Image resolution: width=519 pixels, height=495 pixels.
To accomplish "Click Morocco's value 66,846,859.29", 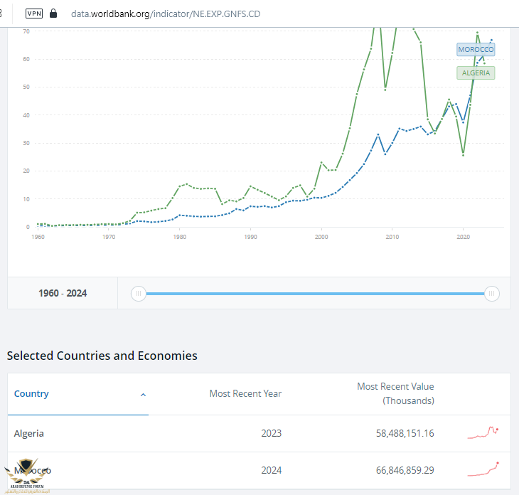I will pos(405,470).
